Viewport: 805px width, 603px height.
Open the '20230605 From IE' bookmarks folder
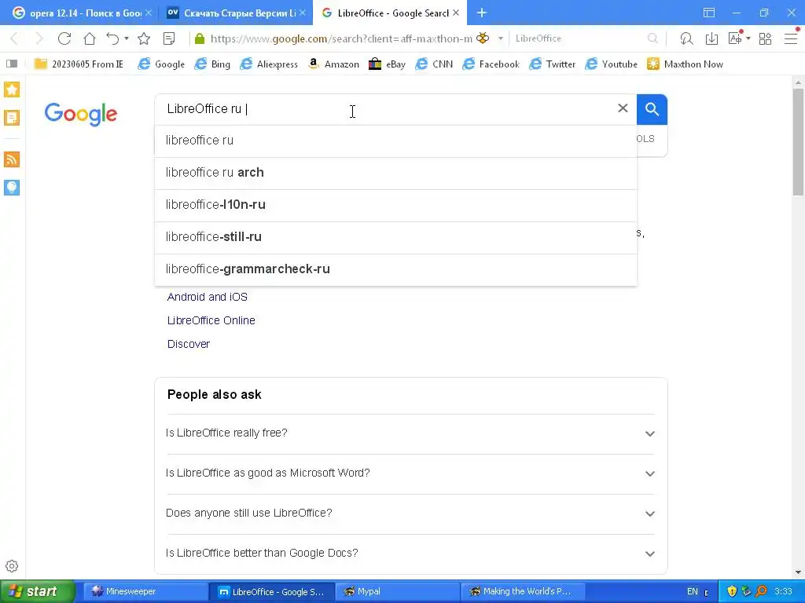point(79,64)
